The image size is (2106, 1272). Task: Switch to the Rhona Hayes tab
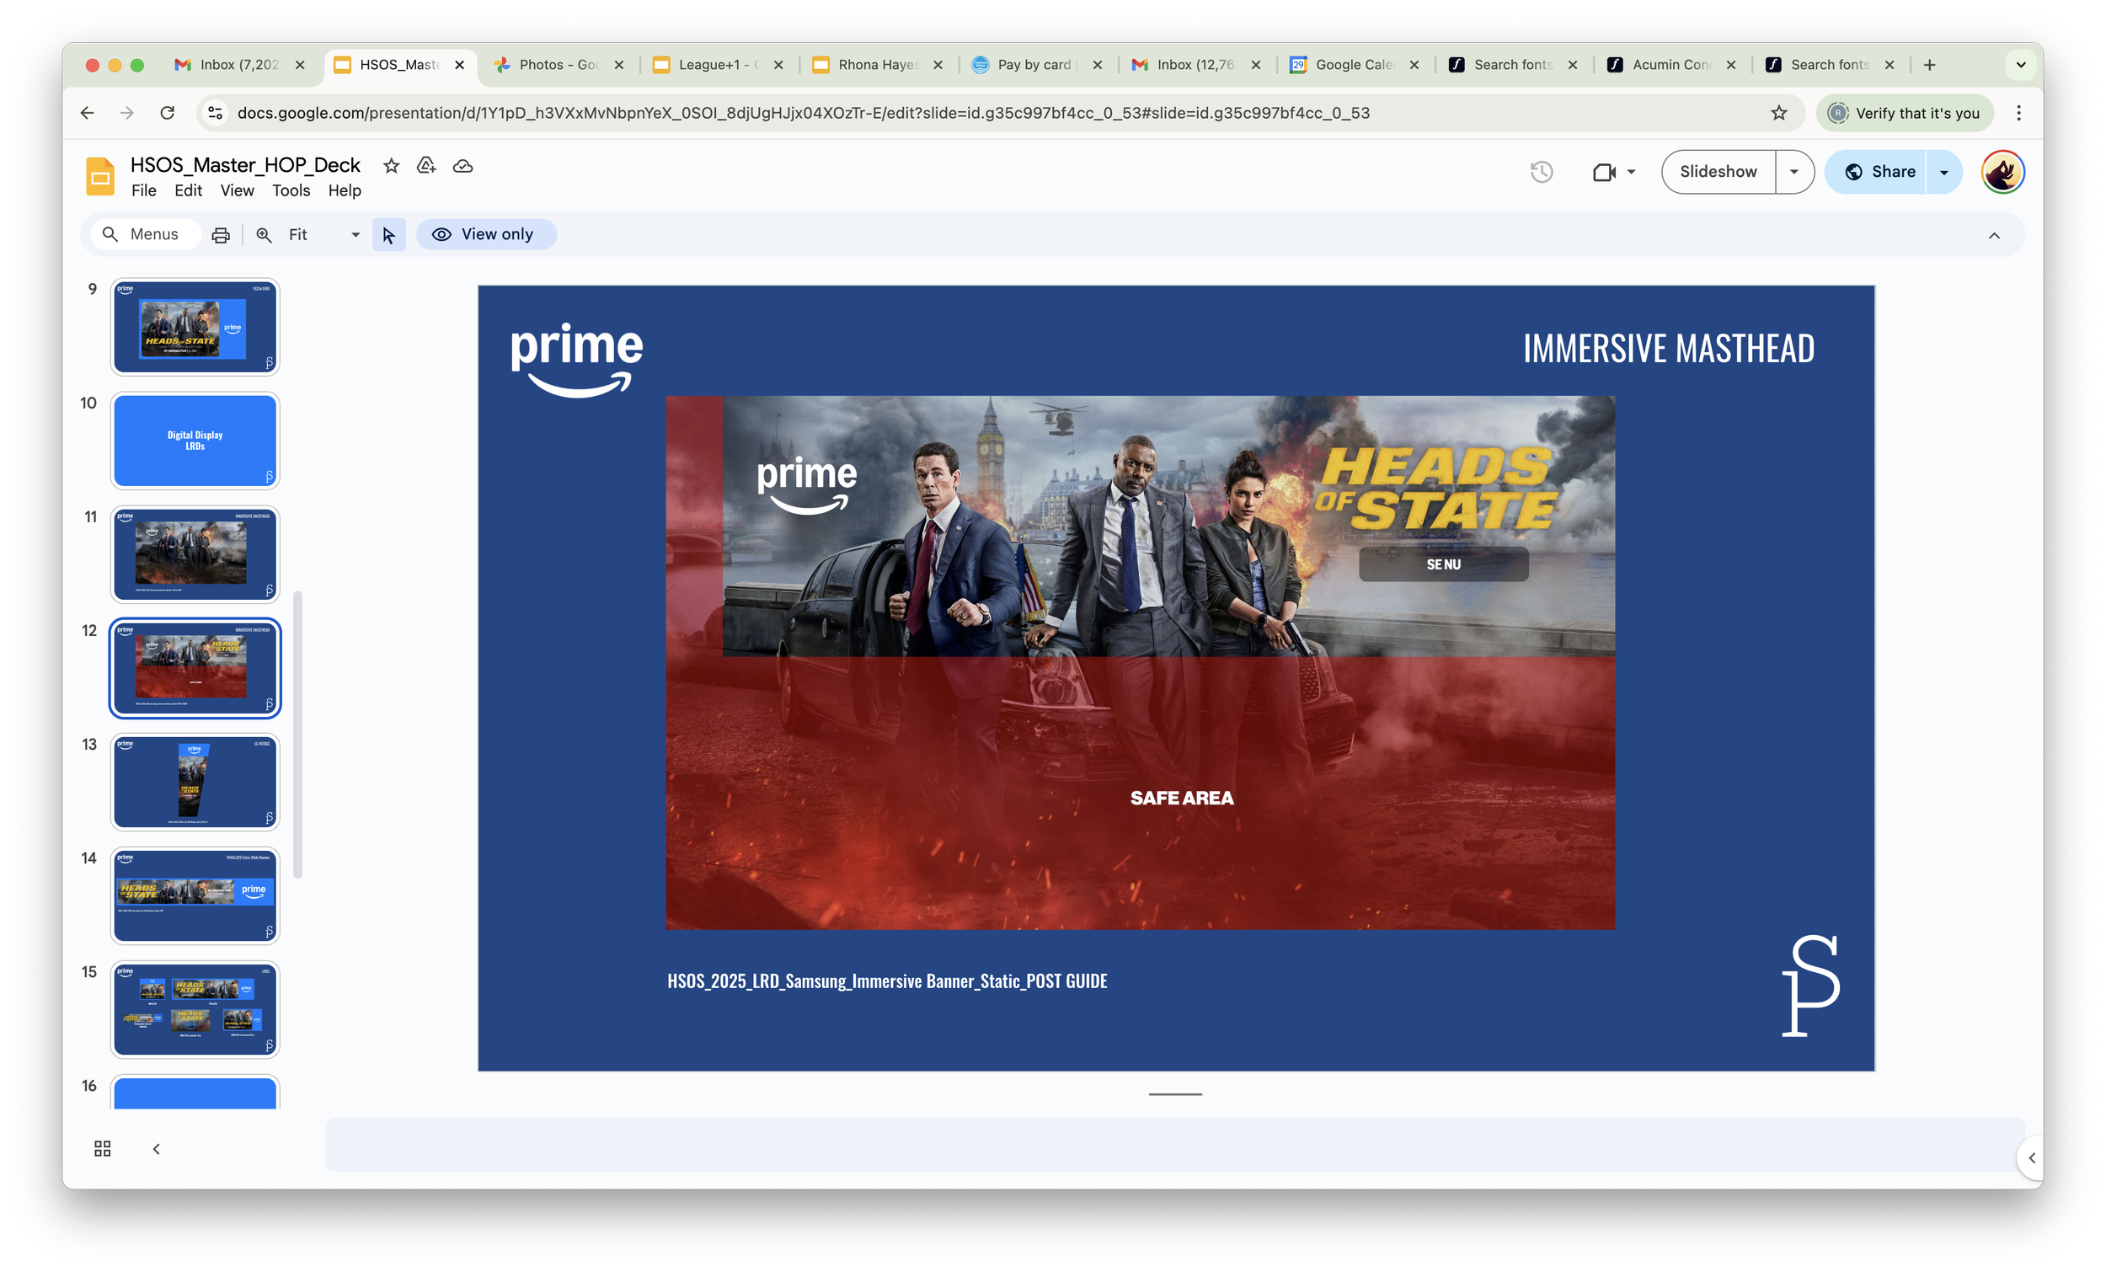pyautogui.click(x=876, y=65)
